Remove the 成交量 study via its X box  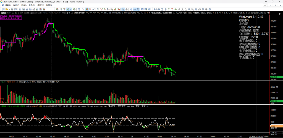[17, 82]
